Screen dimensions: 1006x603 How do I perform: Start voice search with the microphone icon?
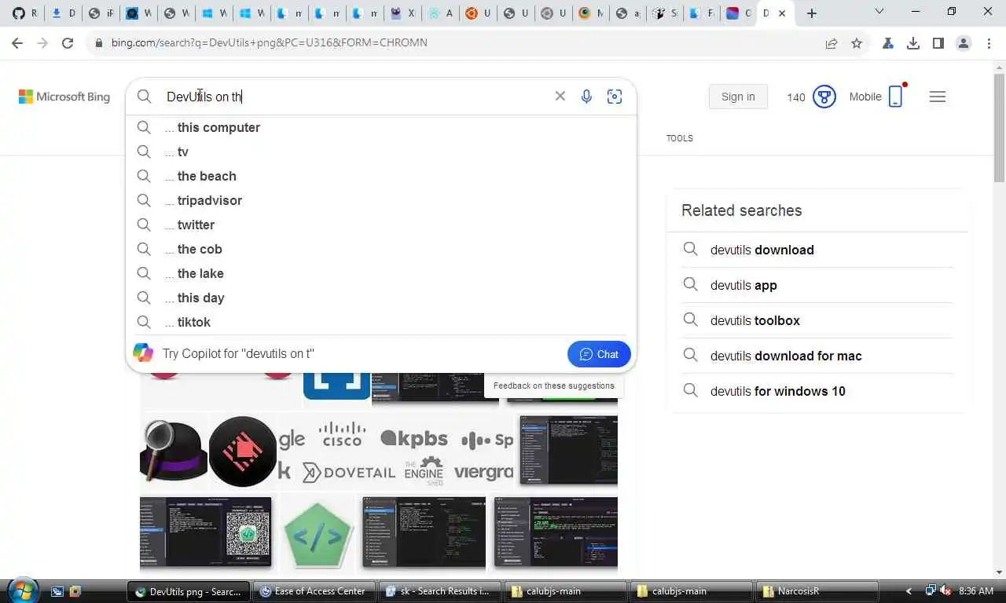click(x=586, y=97)
